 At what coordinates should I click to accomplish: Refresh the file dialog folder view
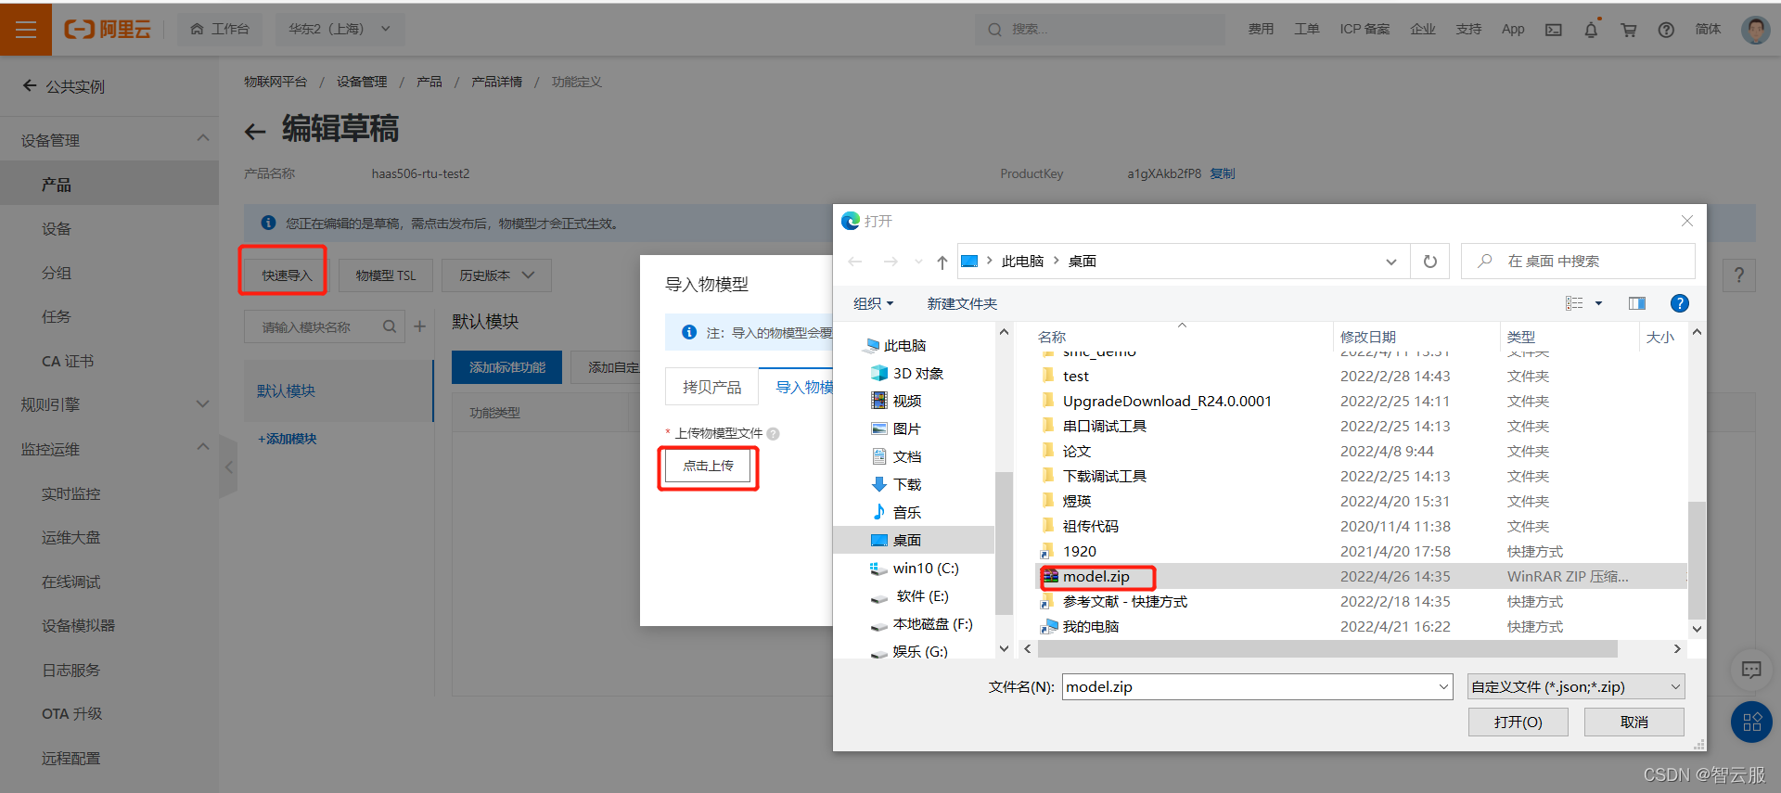tap(1430, 262)
